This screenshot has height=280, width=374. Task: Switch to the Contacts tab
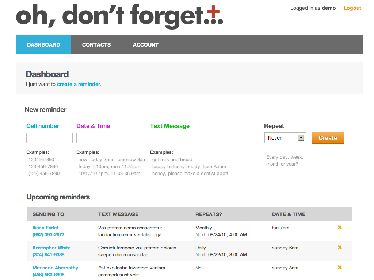96,45
